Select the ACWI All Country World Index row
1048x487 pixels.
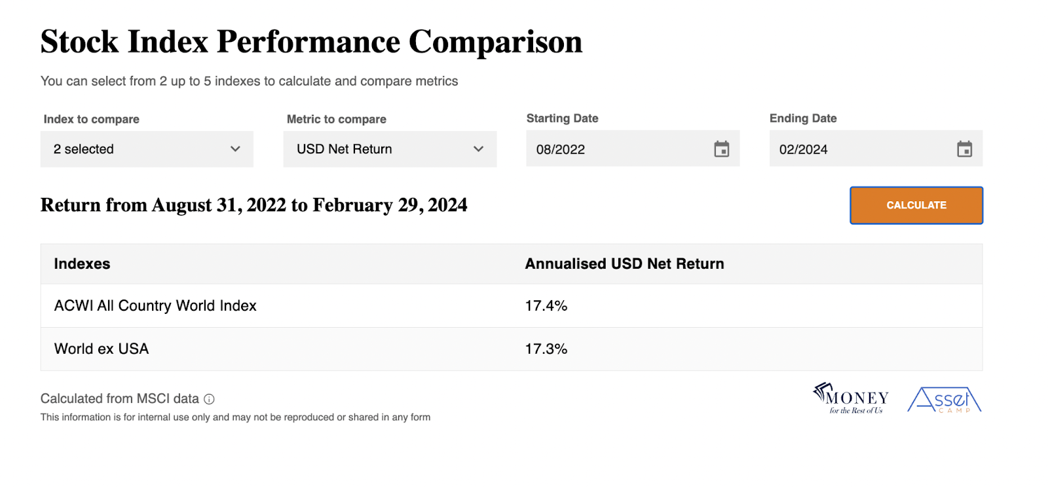[x=512, y=306]
